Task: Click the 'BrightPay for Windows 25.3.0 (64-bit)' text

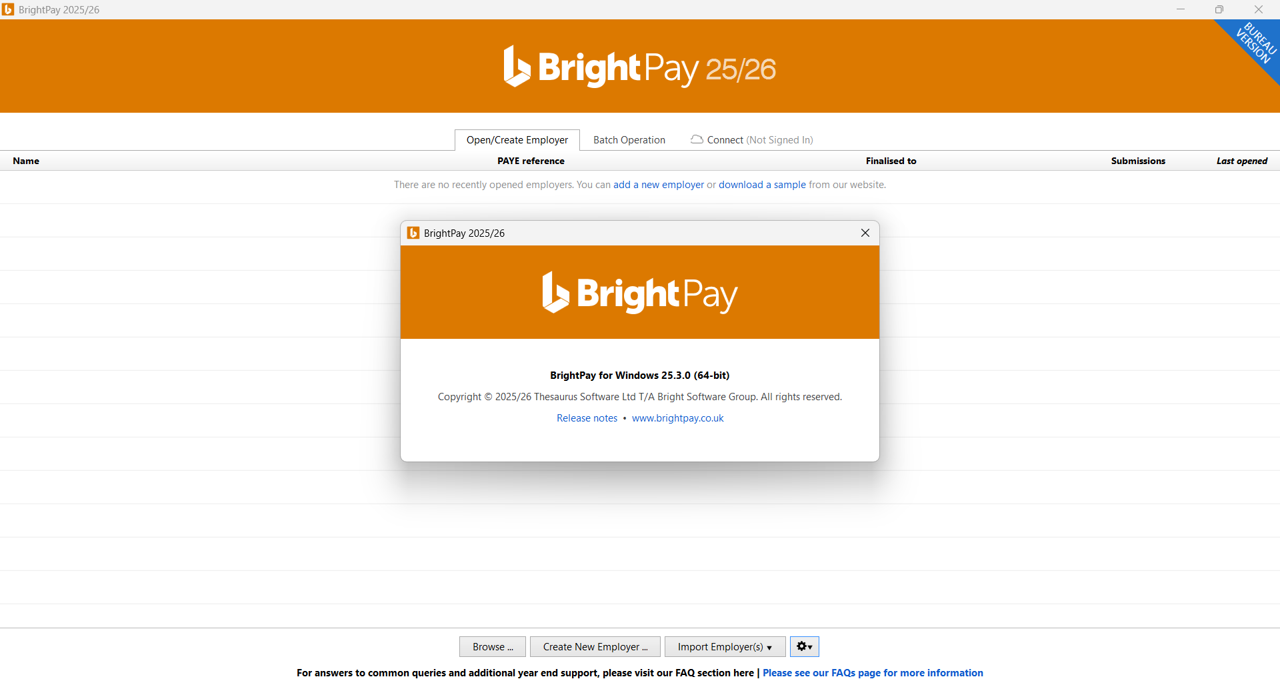Action: pyautogui.click(x=640, y=376)
